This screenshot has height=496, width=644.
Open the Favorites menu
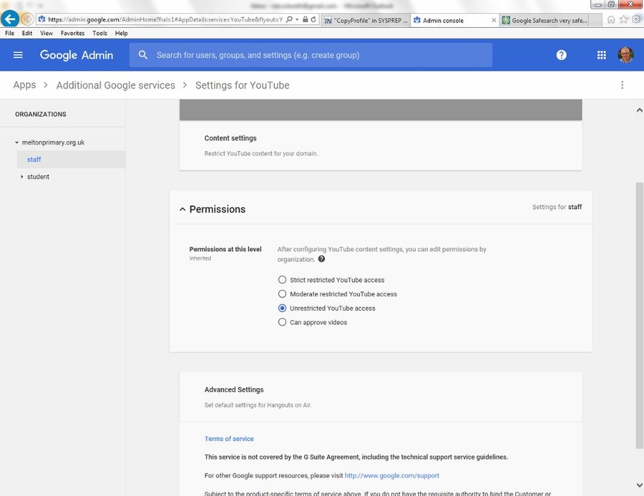[73, 33]
